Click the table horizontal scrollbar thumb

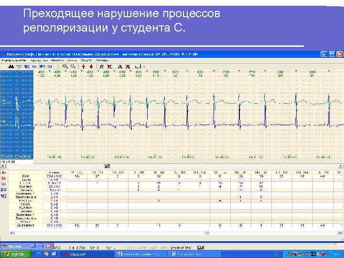click(x=207, y=233)
